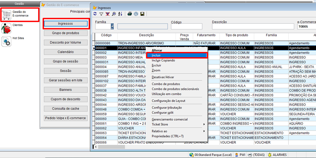Image resolution: width=316 pixels, height=158 pixels.
Task: Open the Hot Sites sidebar icon
Action: (x=6, y=41)
